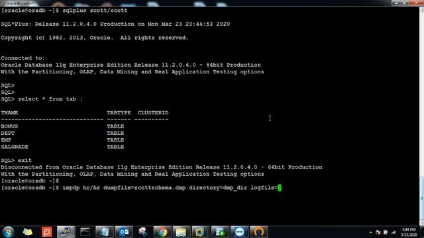Click the PuTTY icon in the title bar
The image size is (424, 238).
coord(3,3)
